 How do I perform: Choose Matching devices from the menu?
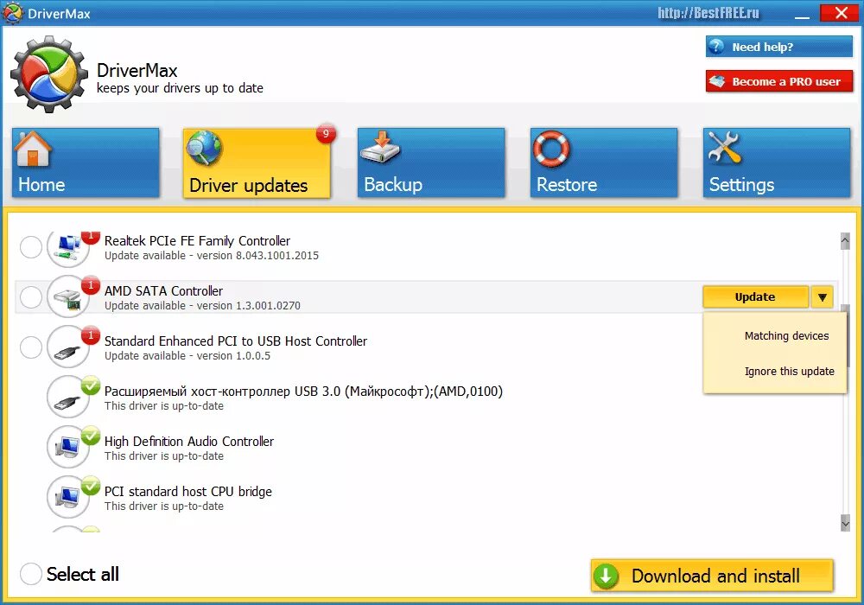[x=786, y=335]
